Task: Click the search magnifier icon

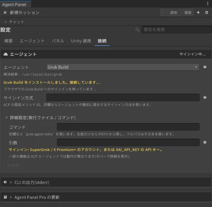Action: tap(137, 30)
